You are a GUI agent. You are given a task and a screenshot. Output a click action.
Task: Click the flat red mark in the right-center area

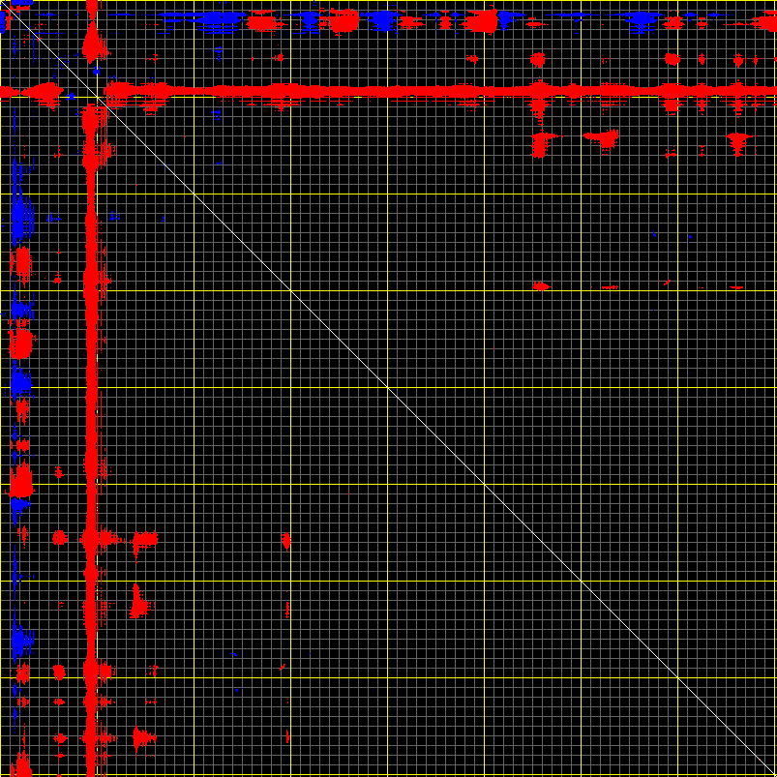tap(540, 286)
